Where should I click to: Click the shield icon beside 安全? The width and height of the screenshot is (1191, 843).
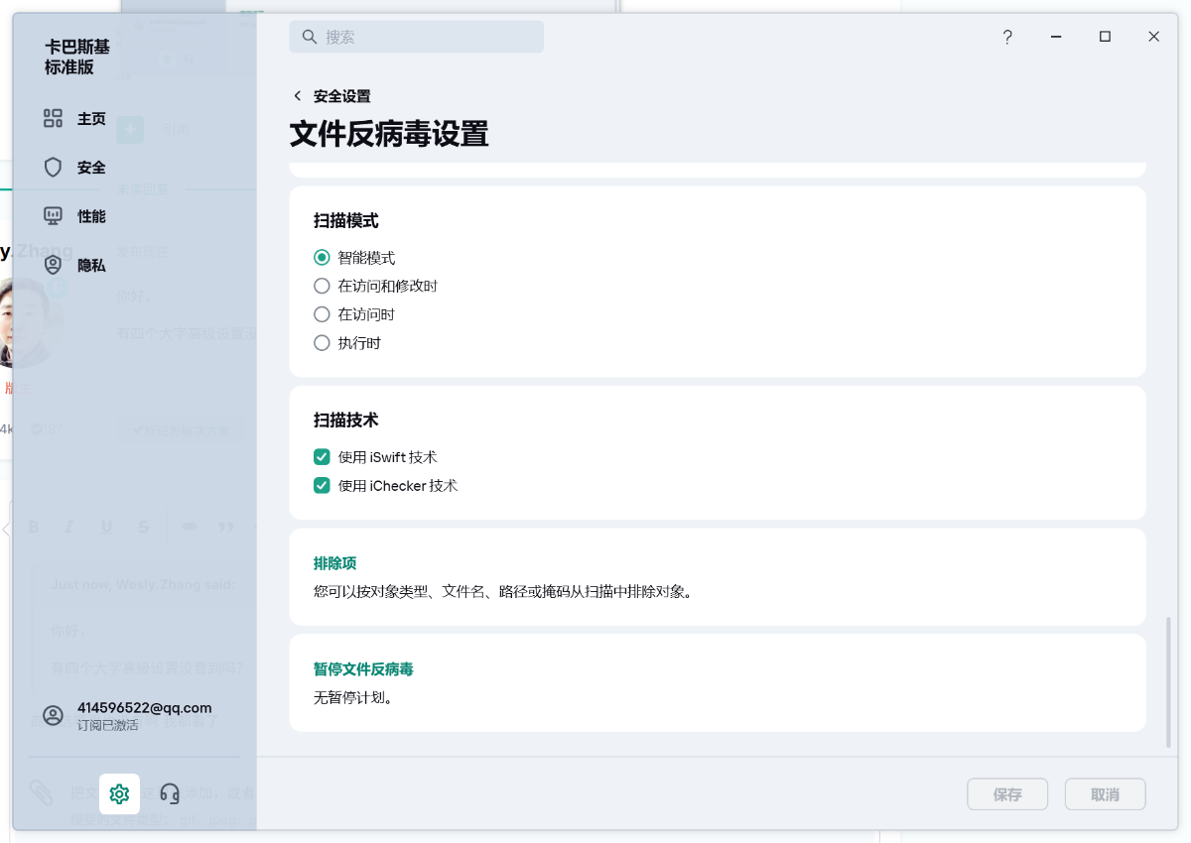coord(54,168)
